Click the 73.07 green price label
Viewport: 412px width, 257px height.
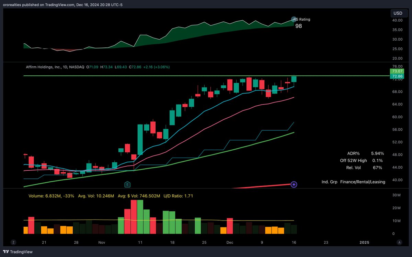[x=397, y=71]
